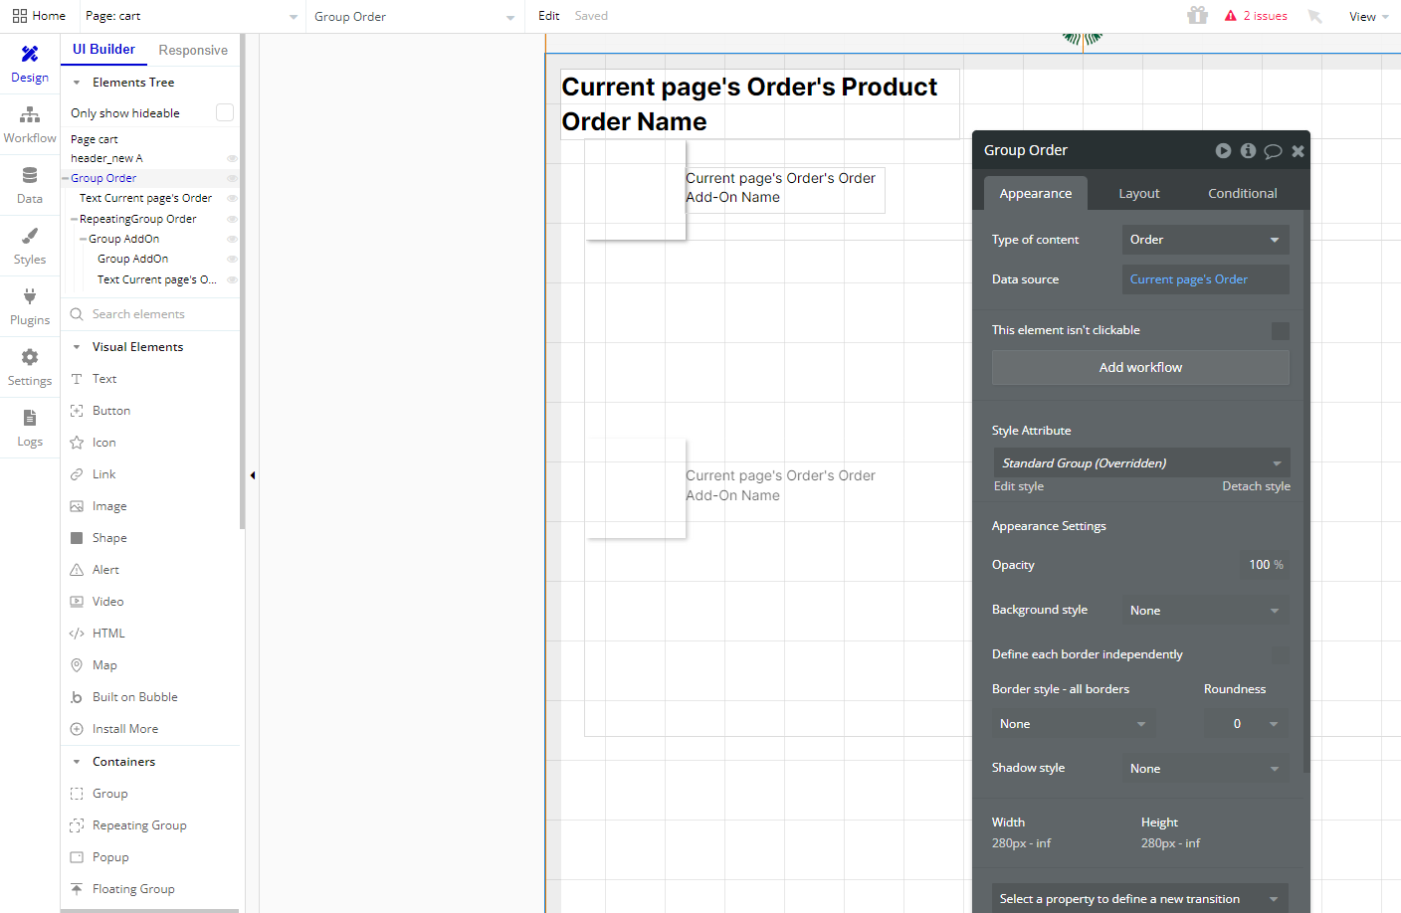Open the Standard Group style dropdown
Screen dimensions: 1401x913
[1141, 462]
